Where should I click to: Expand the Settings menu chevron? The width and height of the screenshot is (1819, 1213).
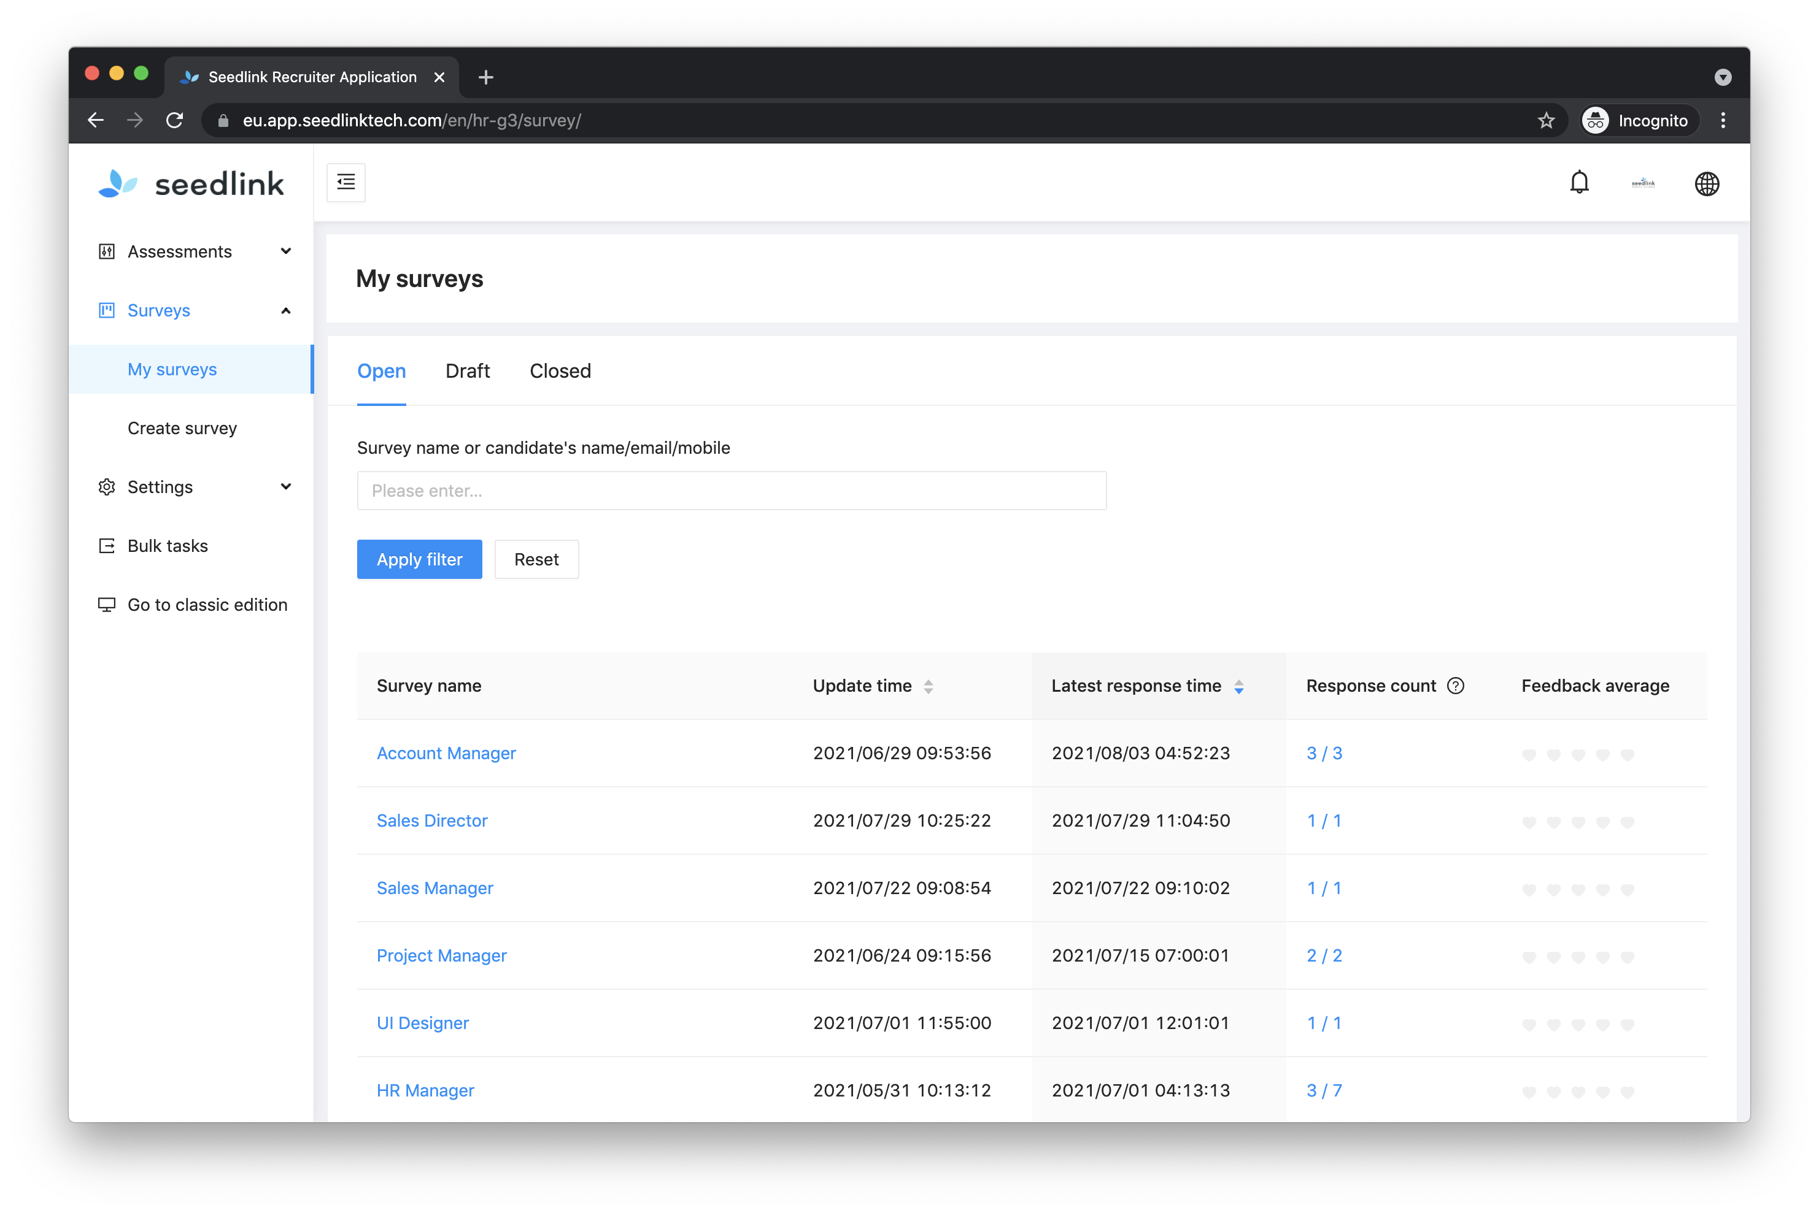tap(285, 486)
